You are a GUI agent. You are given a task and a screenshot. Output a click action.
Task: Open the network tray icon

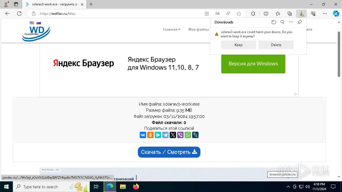point(301,187)
